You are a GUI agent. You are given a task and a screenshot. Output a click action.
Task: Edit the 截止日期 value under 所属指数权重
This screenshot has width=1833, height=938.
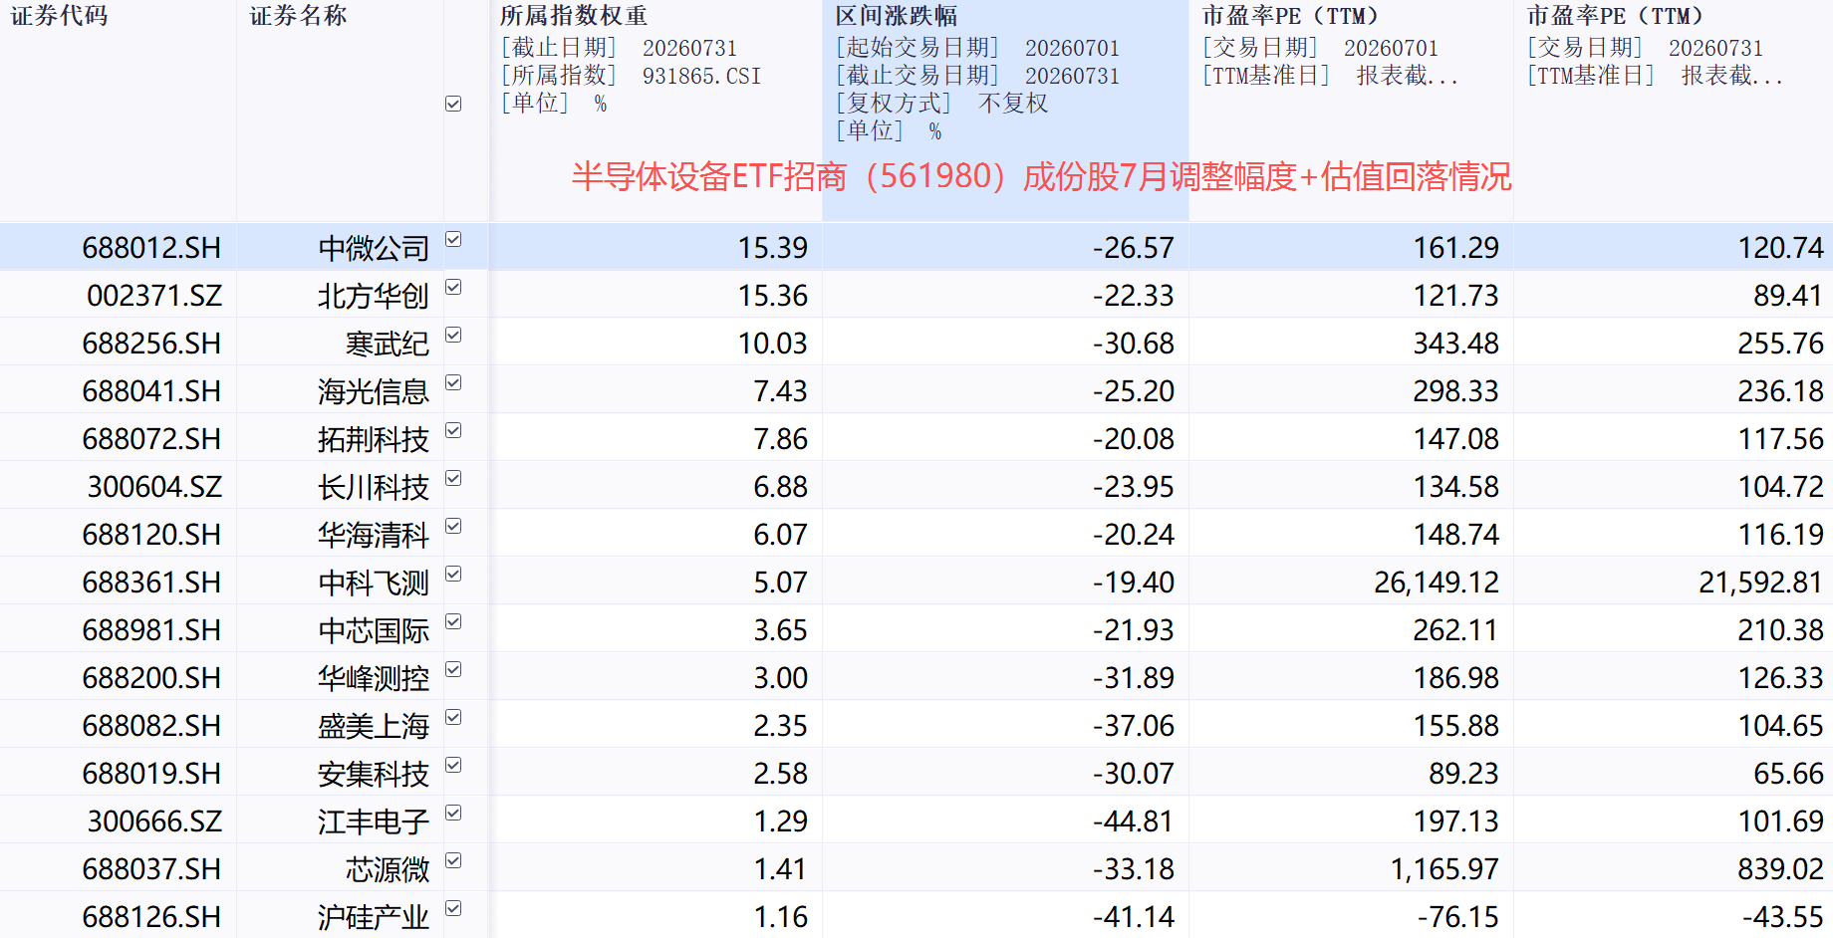(x=689, y=48)
